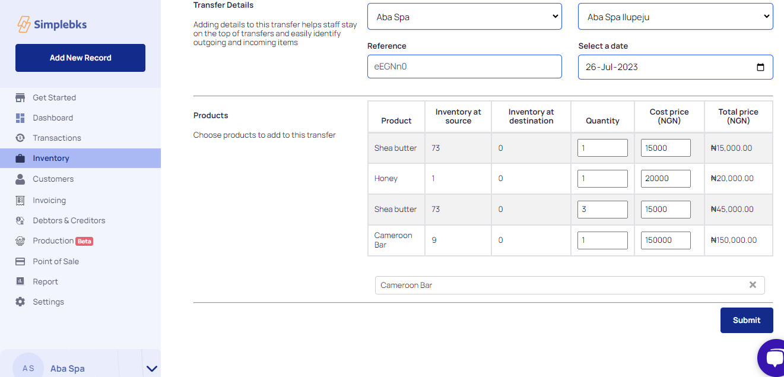Image resolution: width=784 pixels, height=377 pixels.
Task: Click the Transactions icon in sidebar
Action: coord(20,138)
